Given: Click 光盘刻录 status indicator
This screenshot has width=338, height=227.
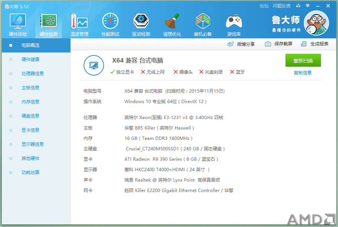Looking at the screenshot, I should point(211,72).
